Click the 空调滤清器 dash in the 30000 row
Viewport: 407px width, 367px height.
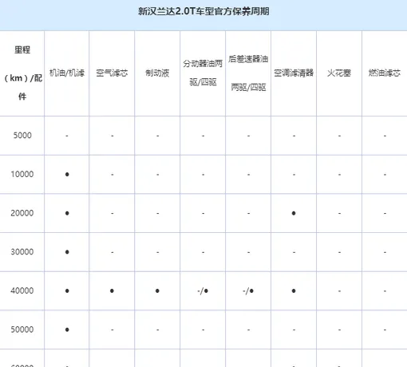pos(294,252)
